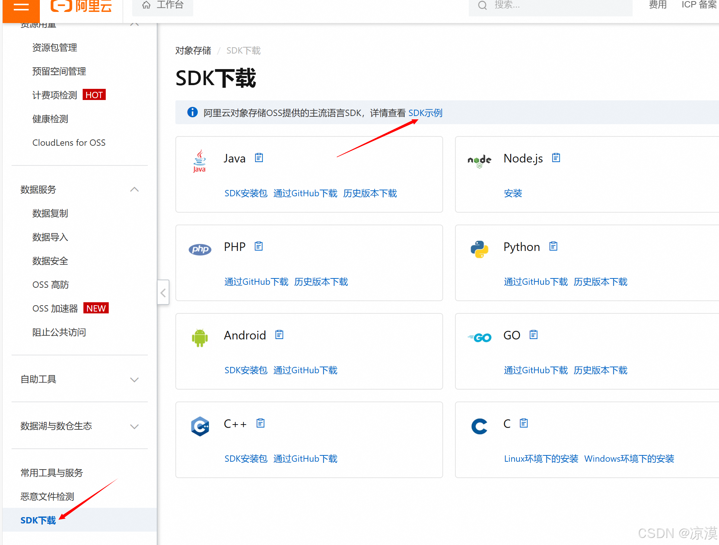Open the SDK示例 link
This screenshot has height=545, width=719.
(425, 113)
